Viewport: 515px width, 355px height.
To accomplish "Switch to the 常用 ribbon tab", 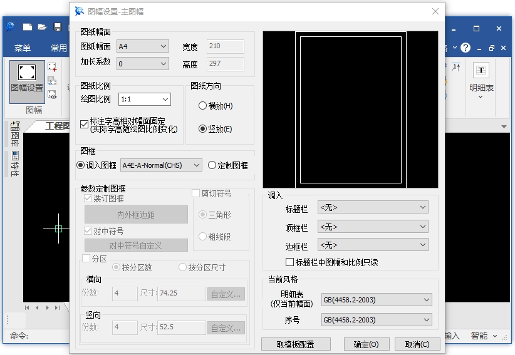I will coord(58,48).
